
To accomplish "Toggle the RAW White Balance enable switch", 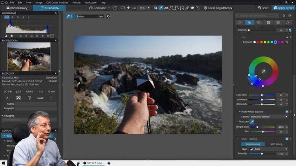I will point(240,112).
